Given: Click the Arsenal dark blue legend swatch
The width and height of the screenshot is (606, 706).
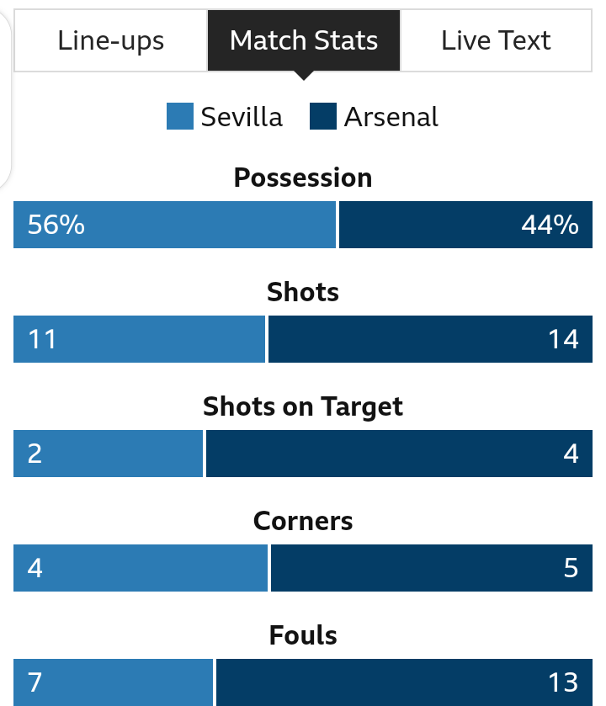Looking at the screenshot, I should 323,116.
